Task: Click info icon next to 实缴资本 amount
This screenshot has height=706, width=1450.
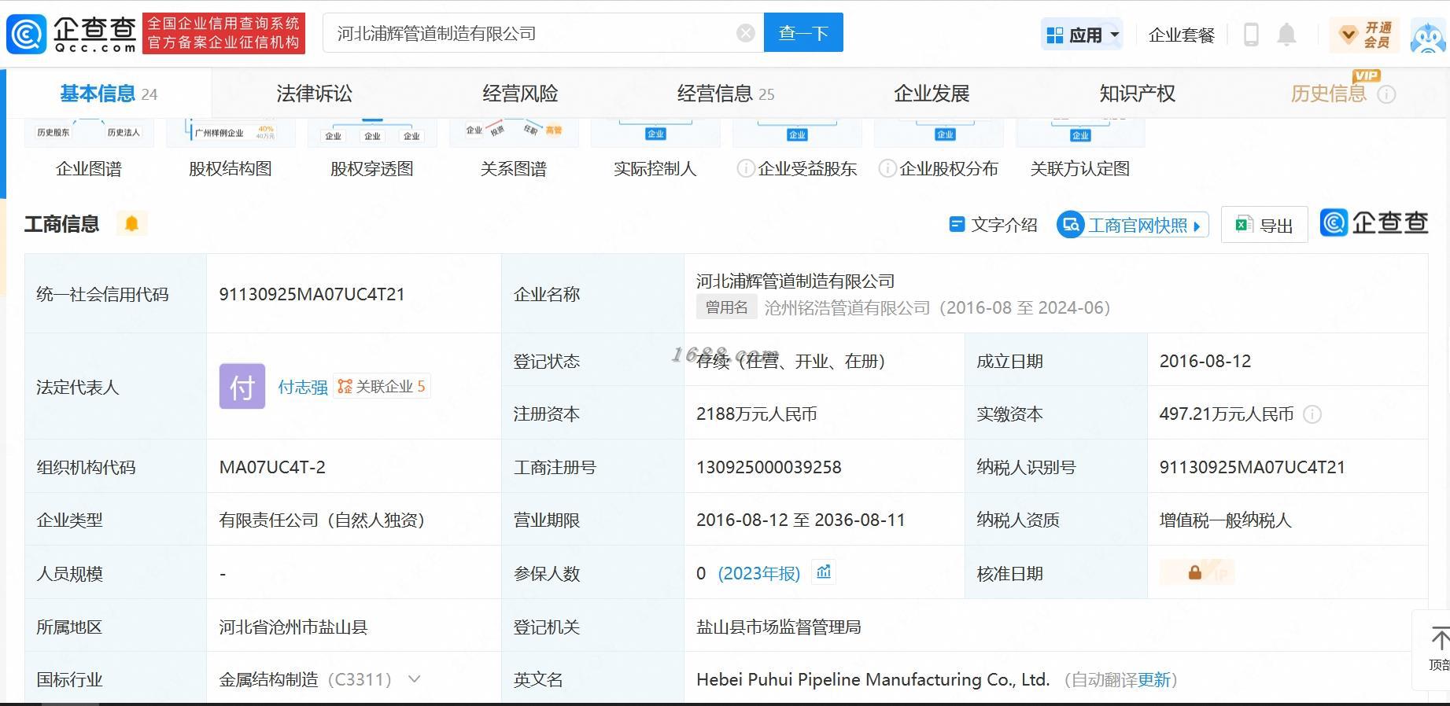Action: point(1312,414)
